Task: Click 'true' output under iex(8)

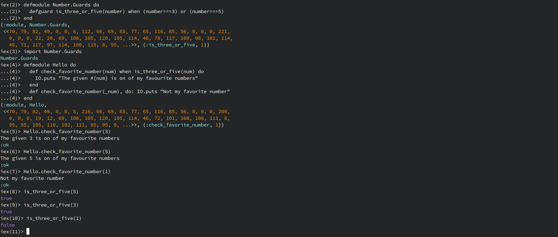Action: tap(6, 198)
